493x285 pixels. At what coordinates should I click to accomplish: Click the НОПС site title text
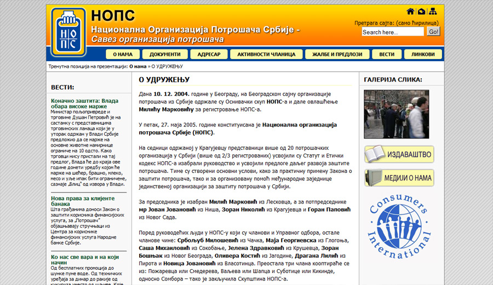pos(113,15)
